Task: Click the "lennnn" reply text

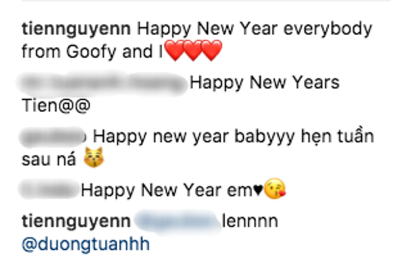Action: pyautogui.click(x=250, y=222)
